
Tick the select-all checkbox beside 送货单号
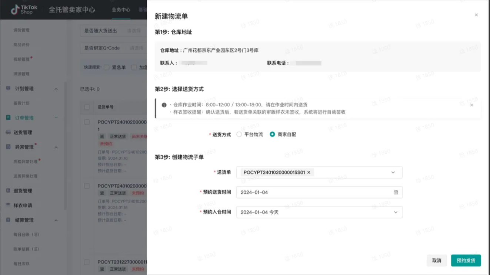point(87,107)
